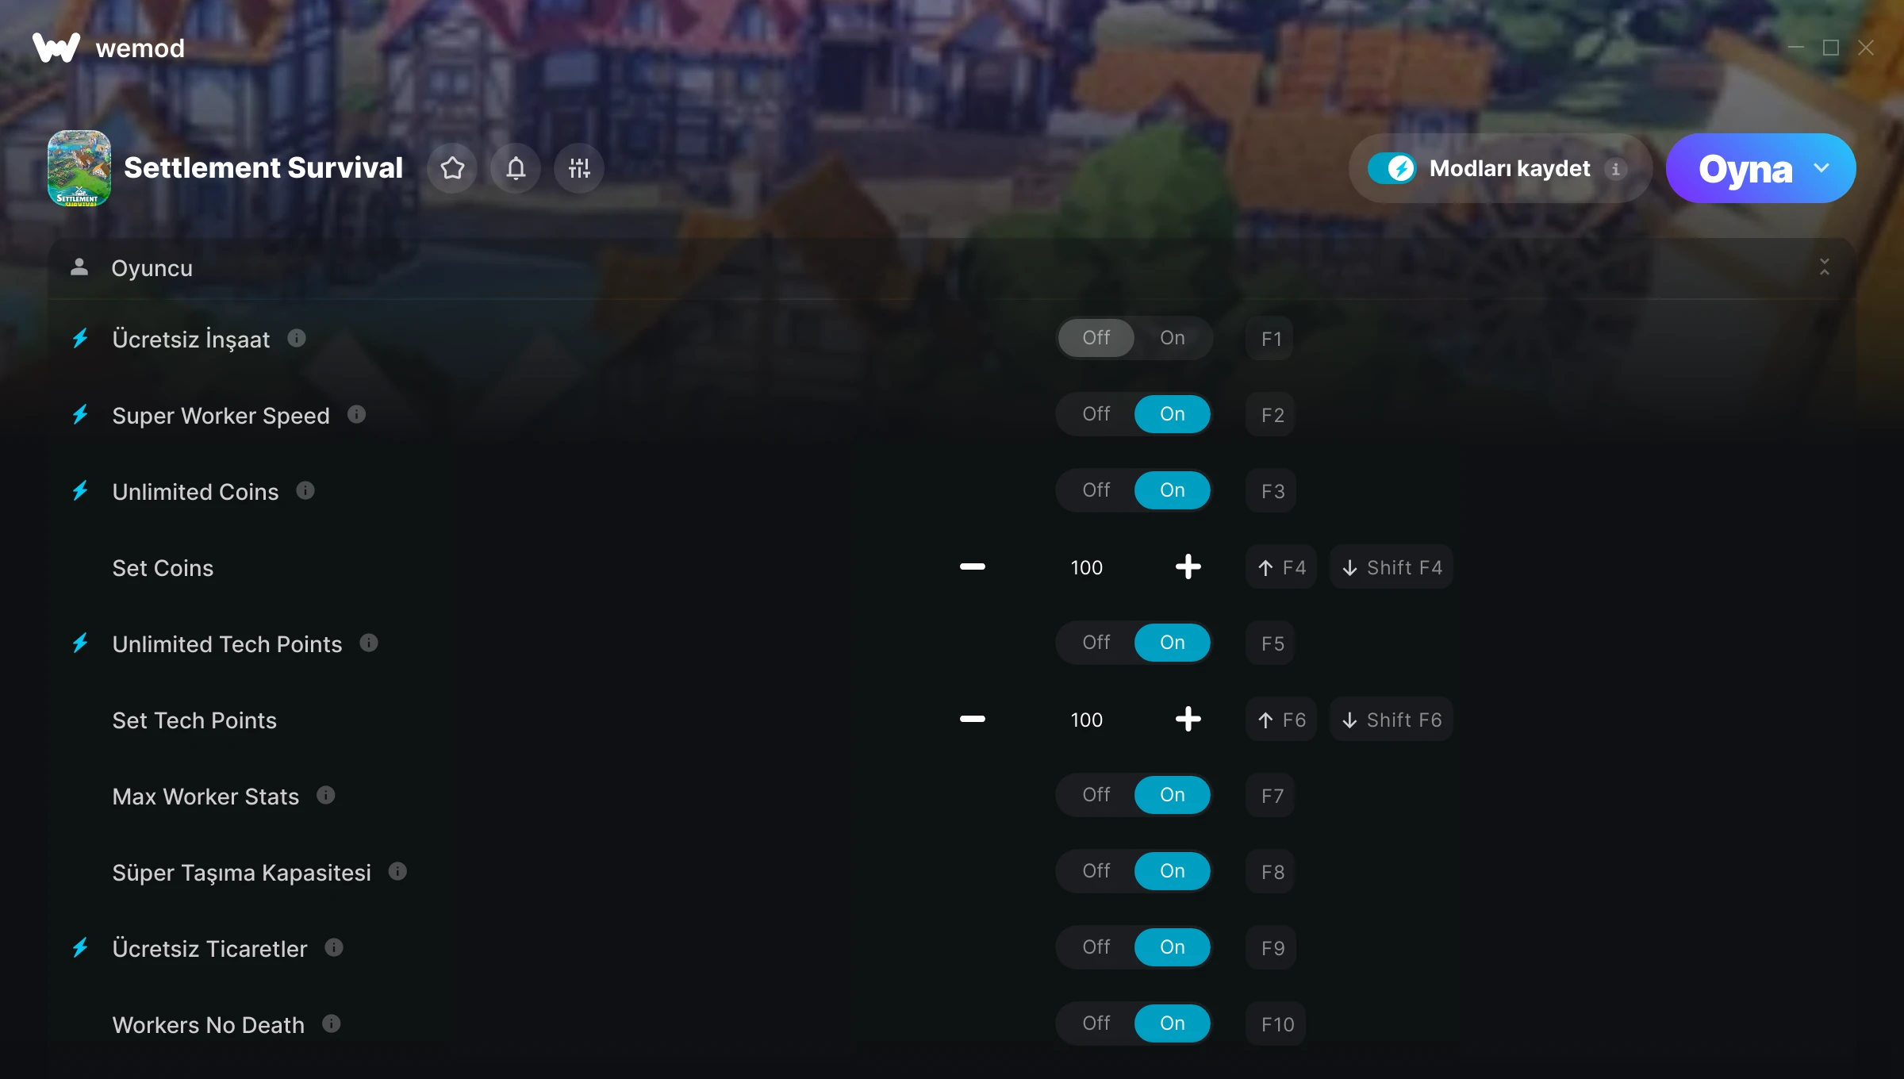1904x1079 pixels.
Task: Turn on Ücretsiz İnşaat
Action: click(x=1172, y=338)
